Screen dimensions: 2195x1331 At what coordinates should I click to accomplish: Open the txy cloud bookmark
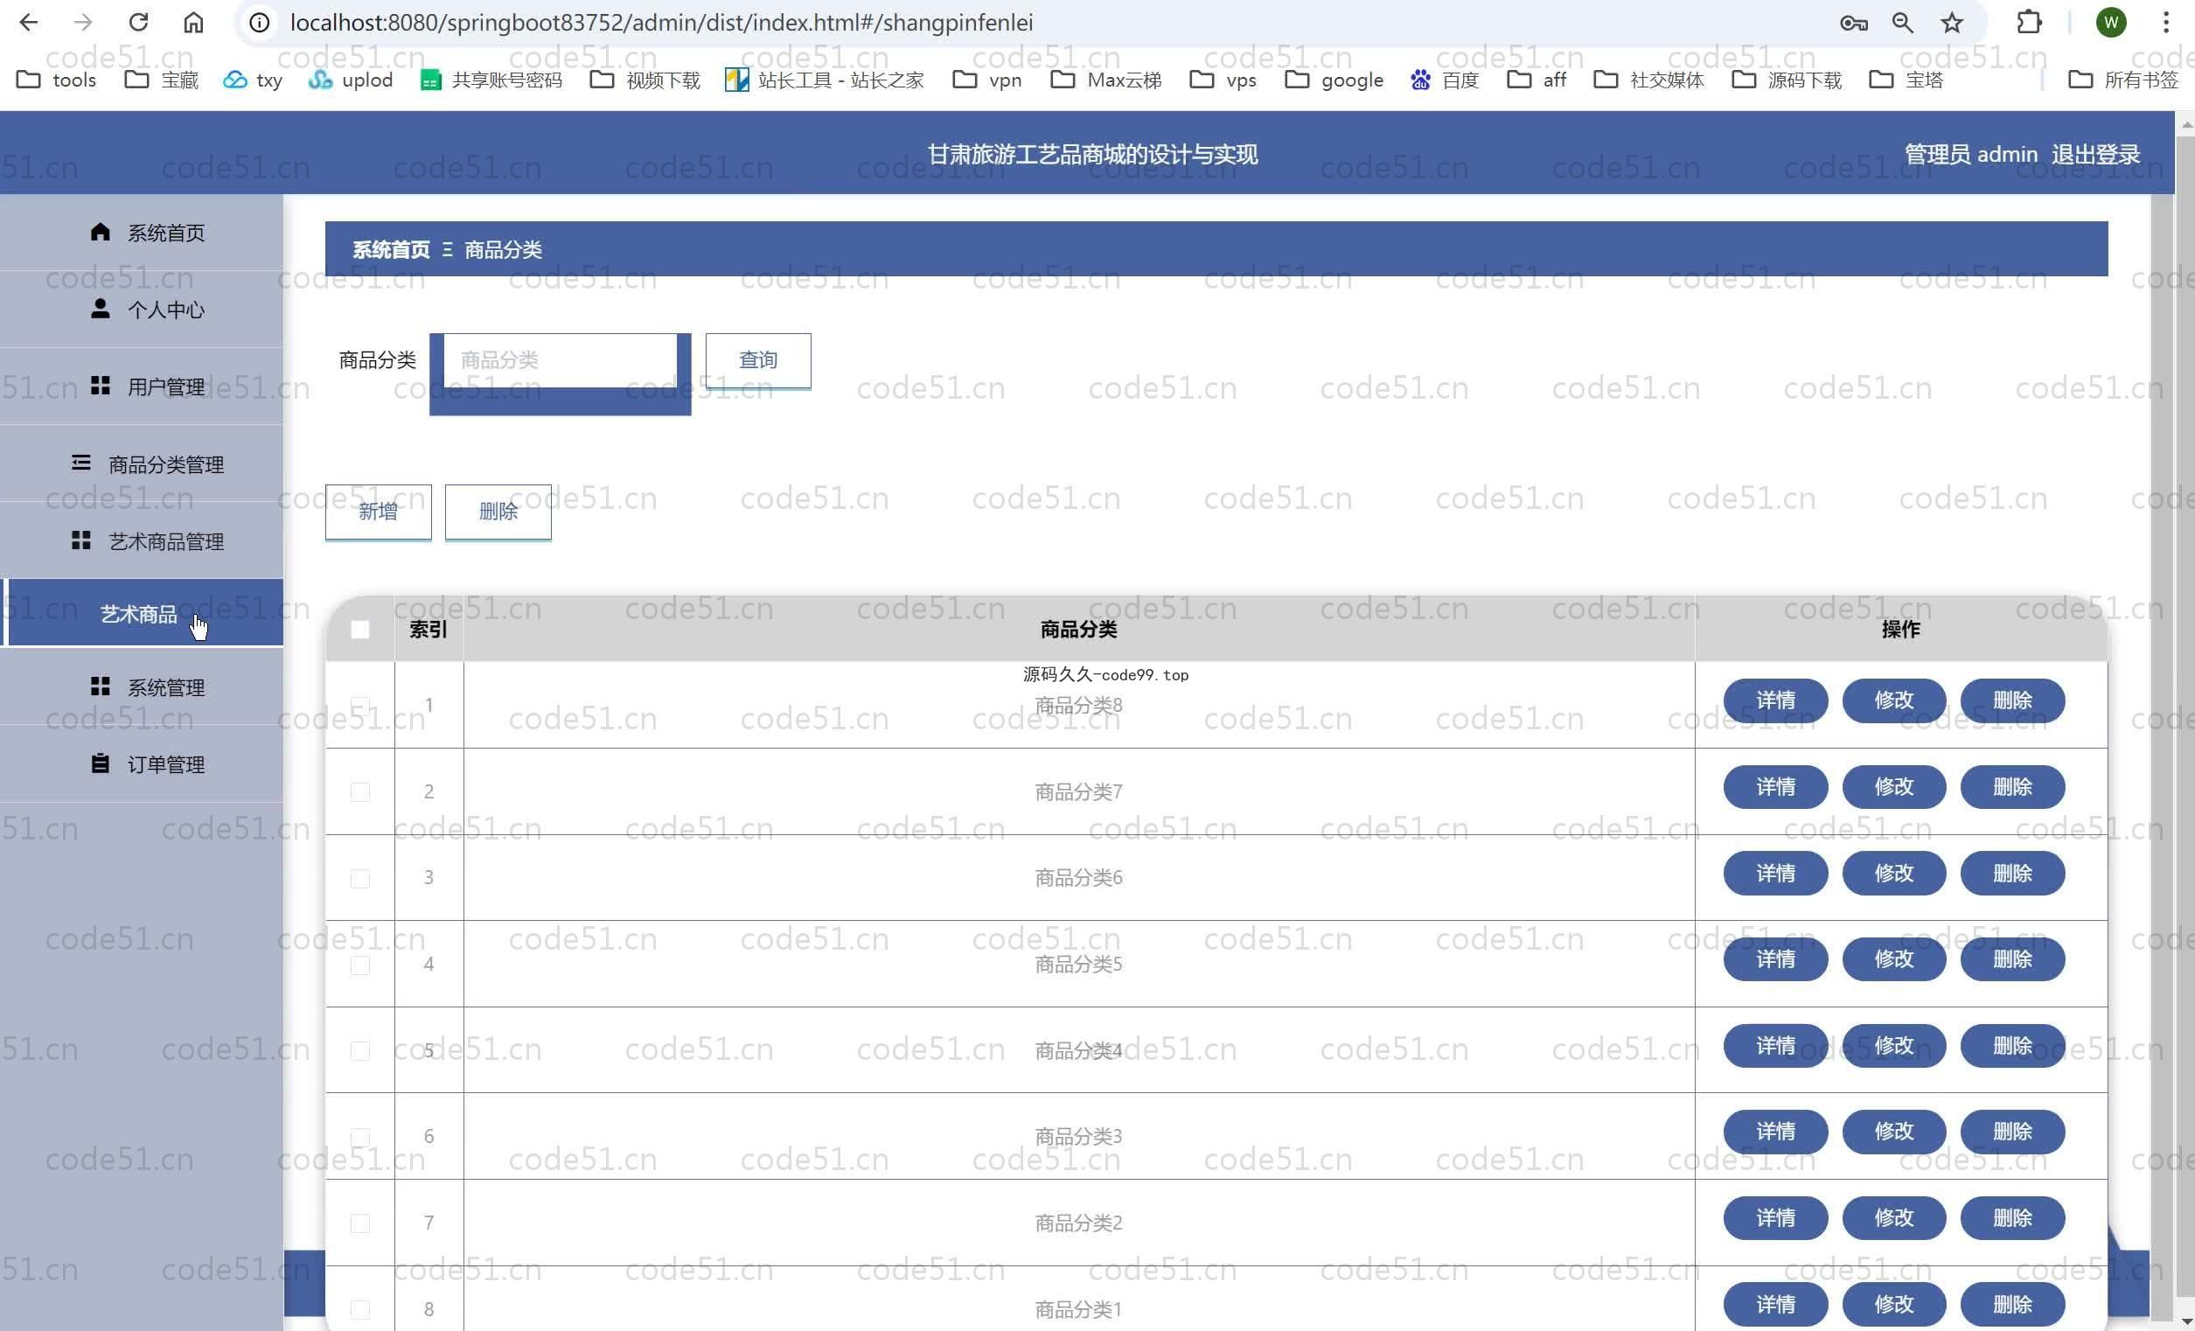(253, 80)
